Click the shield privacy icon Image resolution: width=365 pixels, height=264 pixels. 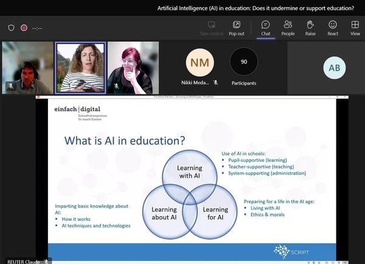[x=11, y=28]
